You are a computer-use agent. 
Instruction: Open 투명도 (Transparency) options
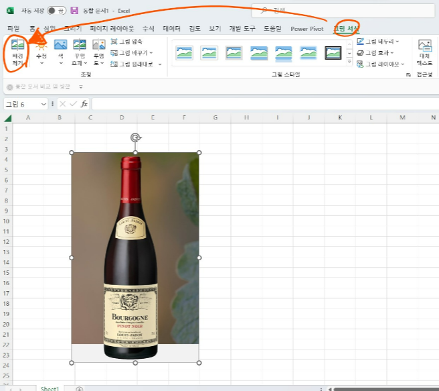pos(98,52)
